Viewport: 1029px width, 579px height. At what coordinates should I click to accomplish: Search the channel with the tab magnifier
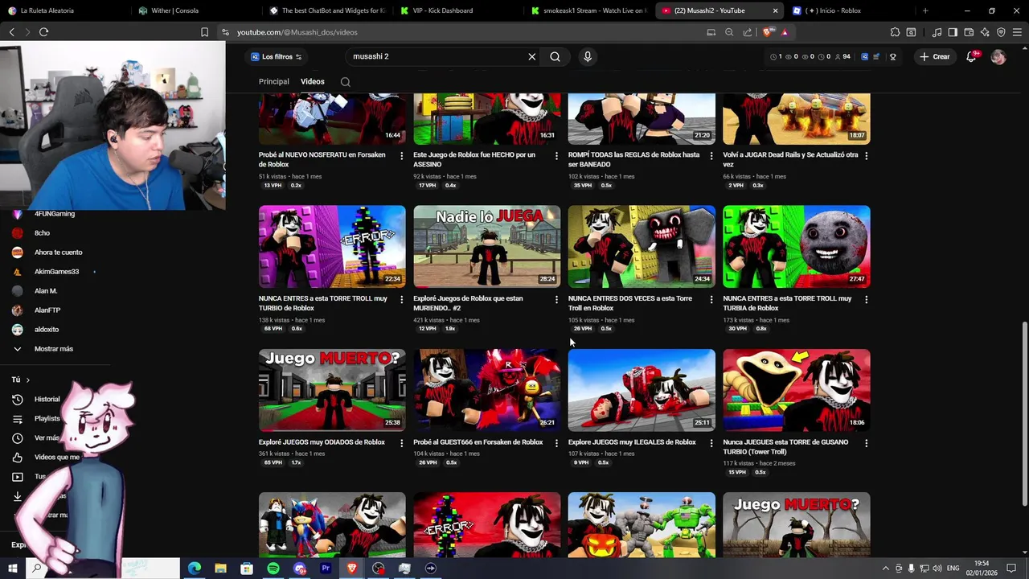click(x=345, y=82)
